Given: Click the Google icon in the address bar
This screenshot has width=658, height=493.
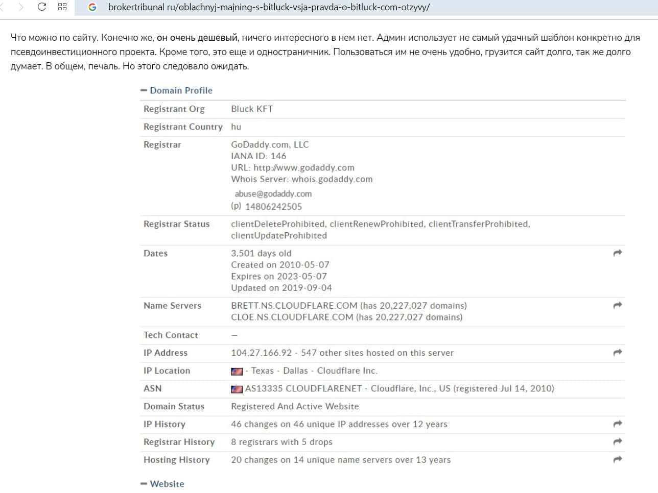Looking at the screenshot, I should (92, 7).
